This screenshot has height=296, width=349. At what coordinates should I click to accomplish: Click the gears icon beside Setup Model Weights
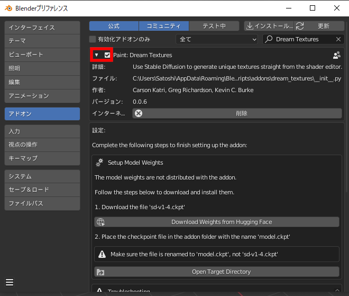pos(99,163)
